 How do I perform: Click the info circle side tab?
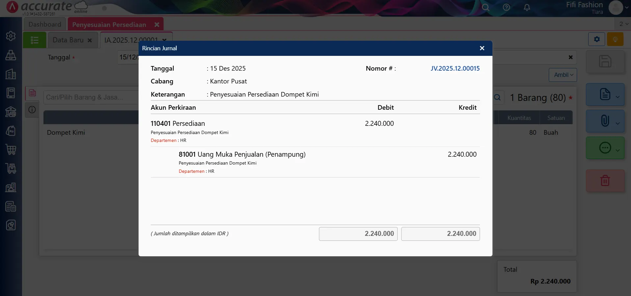click(x=32, y=110)
